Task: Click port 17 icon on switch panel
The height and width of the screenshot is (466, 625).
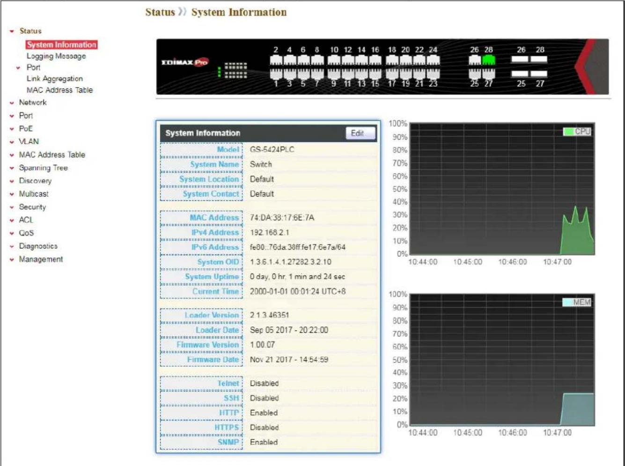Action: pyautogui.click(x=392, y=74)
